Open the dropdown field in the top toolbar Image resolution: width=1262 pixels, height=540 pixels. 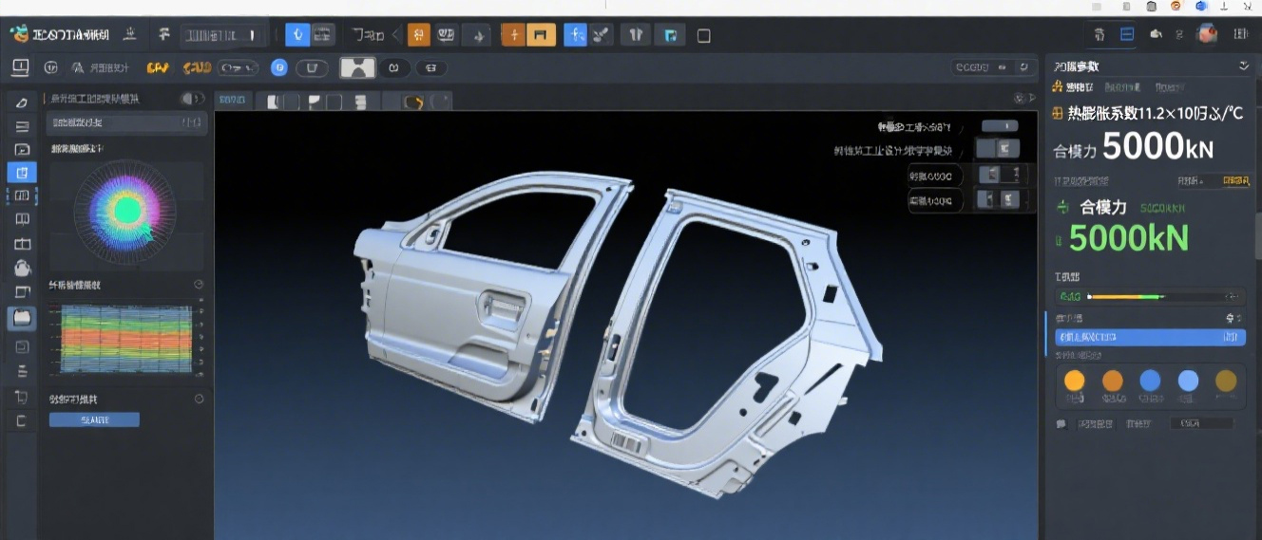(x=222, y=35)
